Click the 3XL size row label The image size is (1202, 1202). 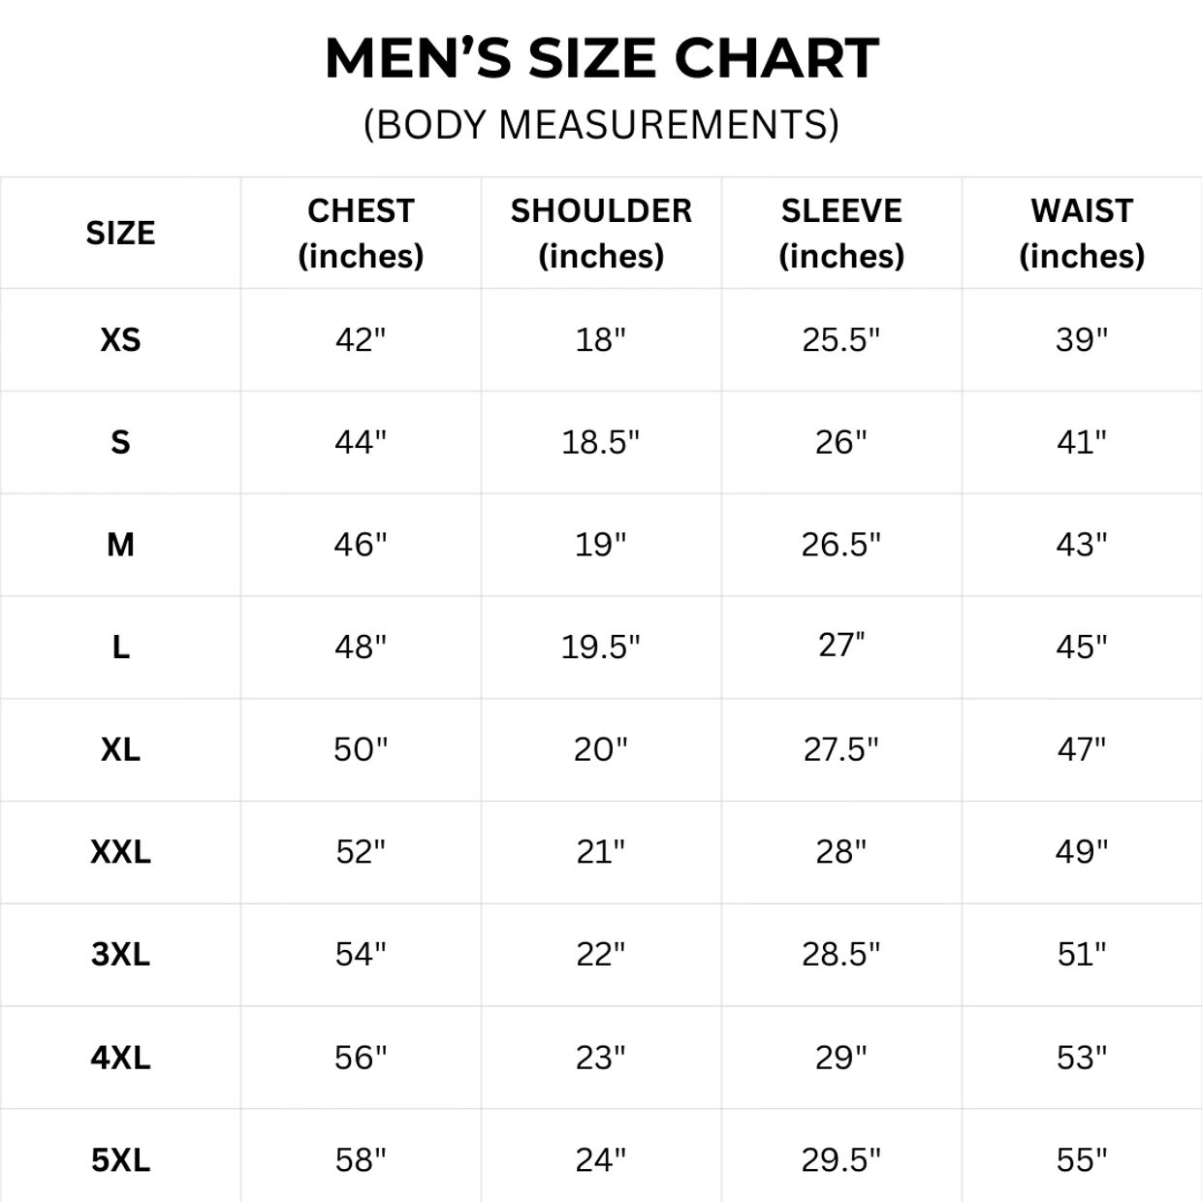coord(120,954)
